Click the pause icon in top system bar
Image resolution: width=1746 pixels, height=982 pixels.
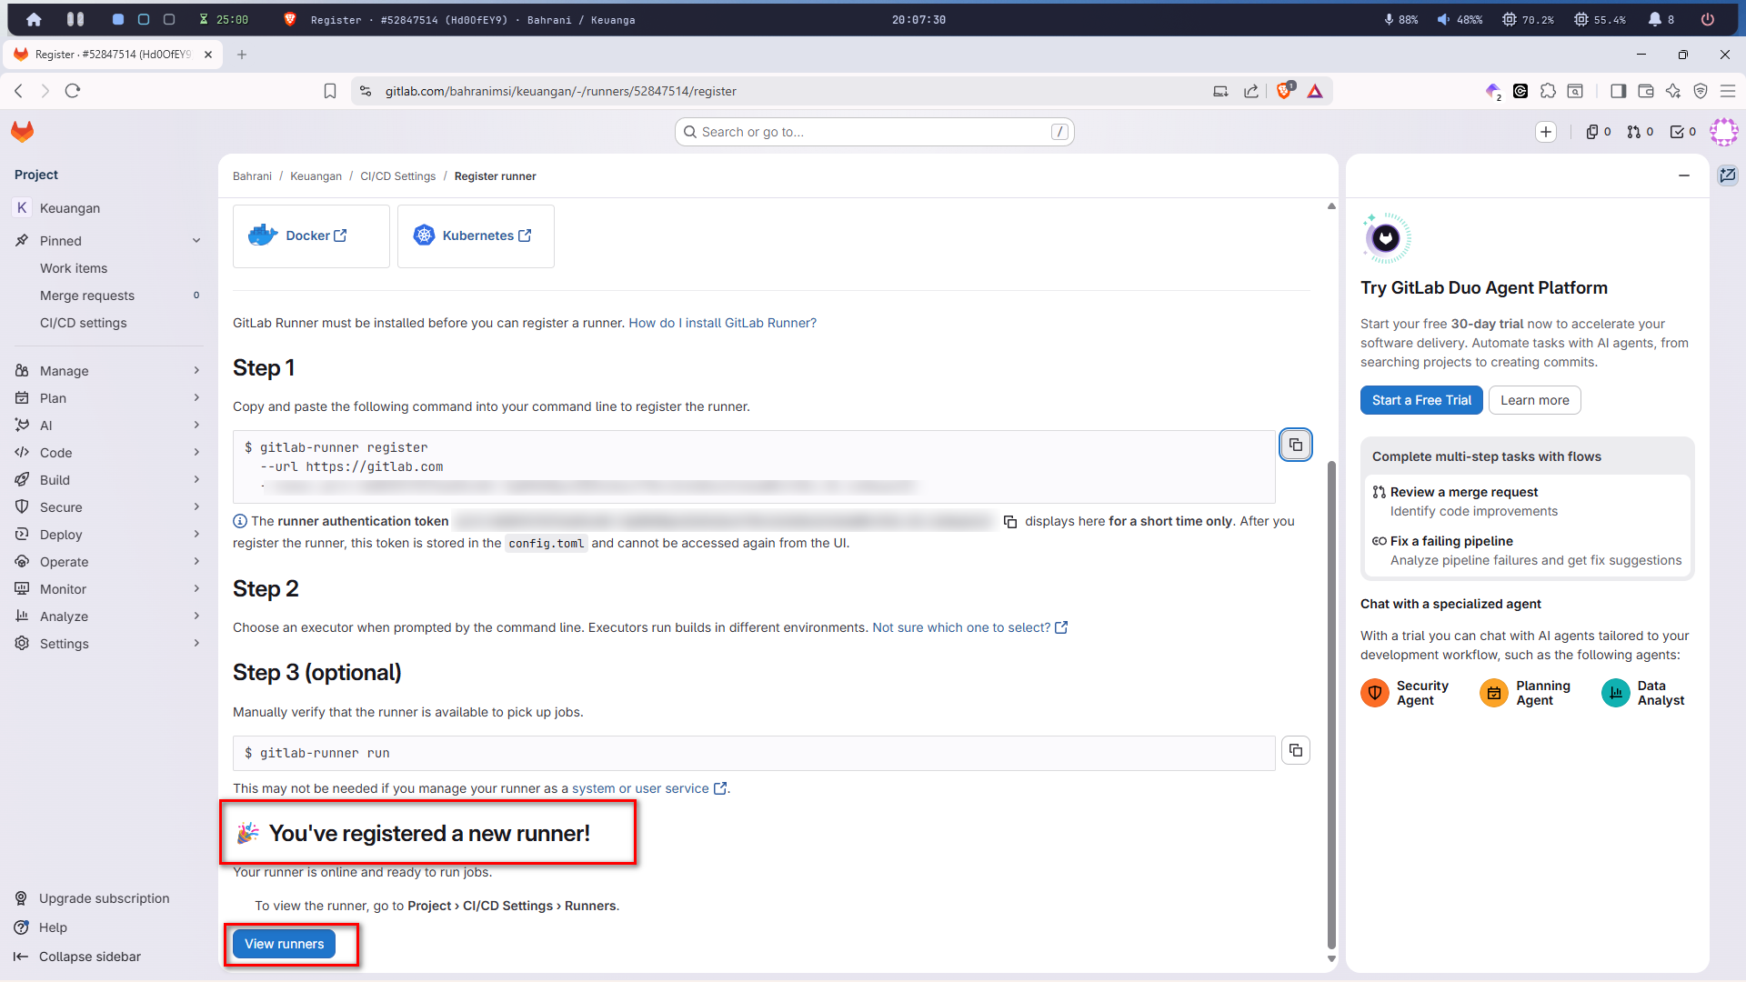click(75, 19)
